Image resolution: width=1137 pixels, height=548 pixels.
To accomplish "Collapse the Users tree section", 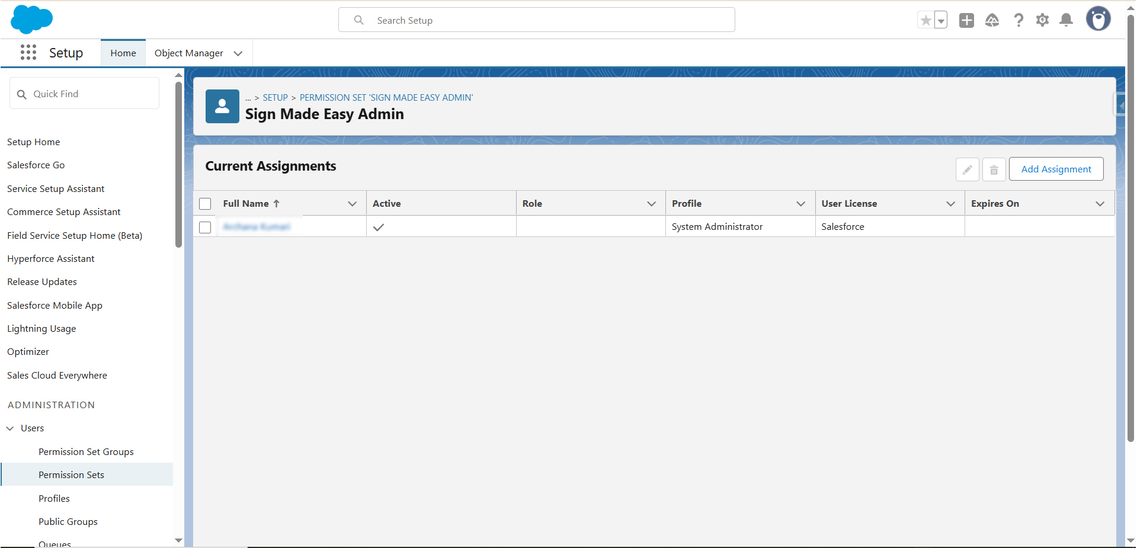I will (x=10, y=428).
